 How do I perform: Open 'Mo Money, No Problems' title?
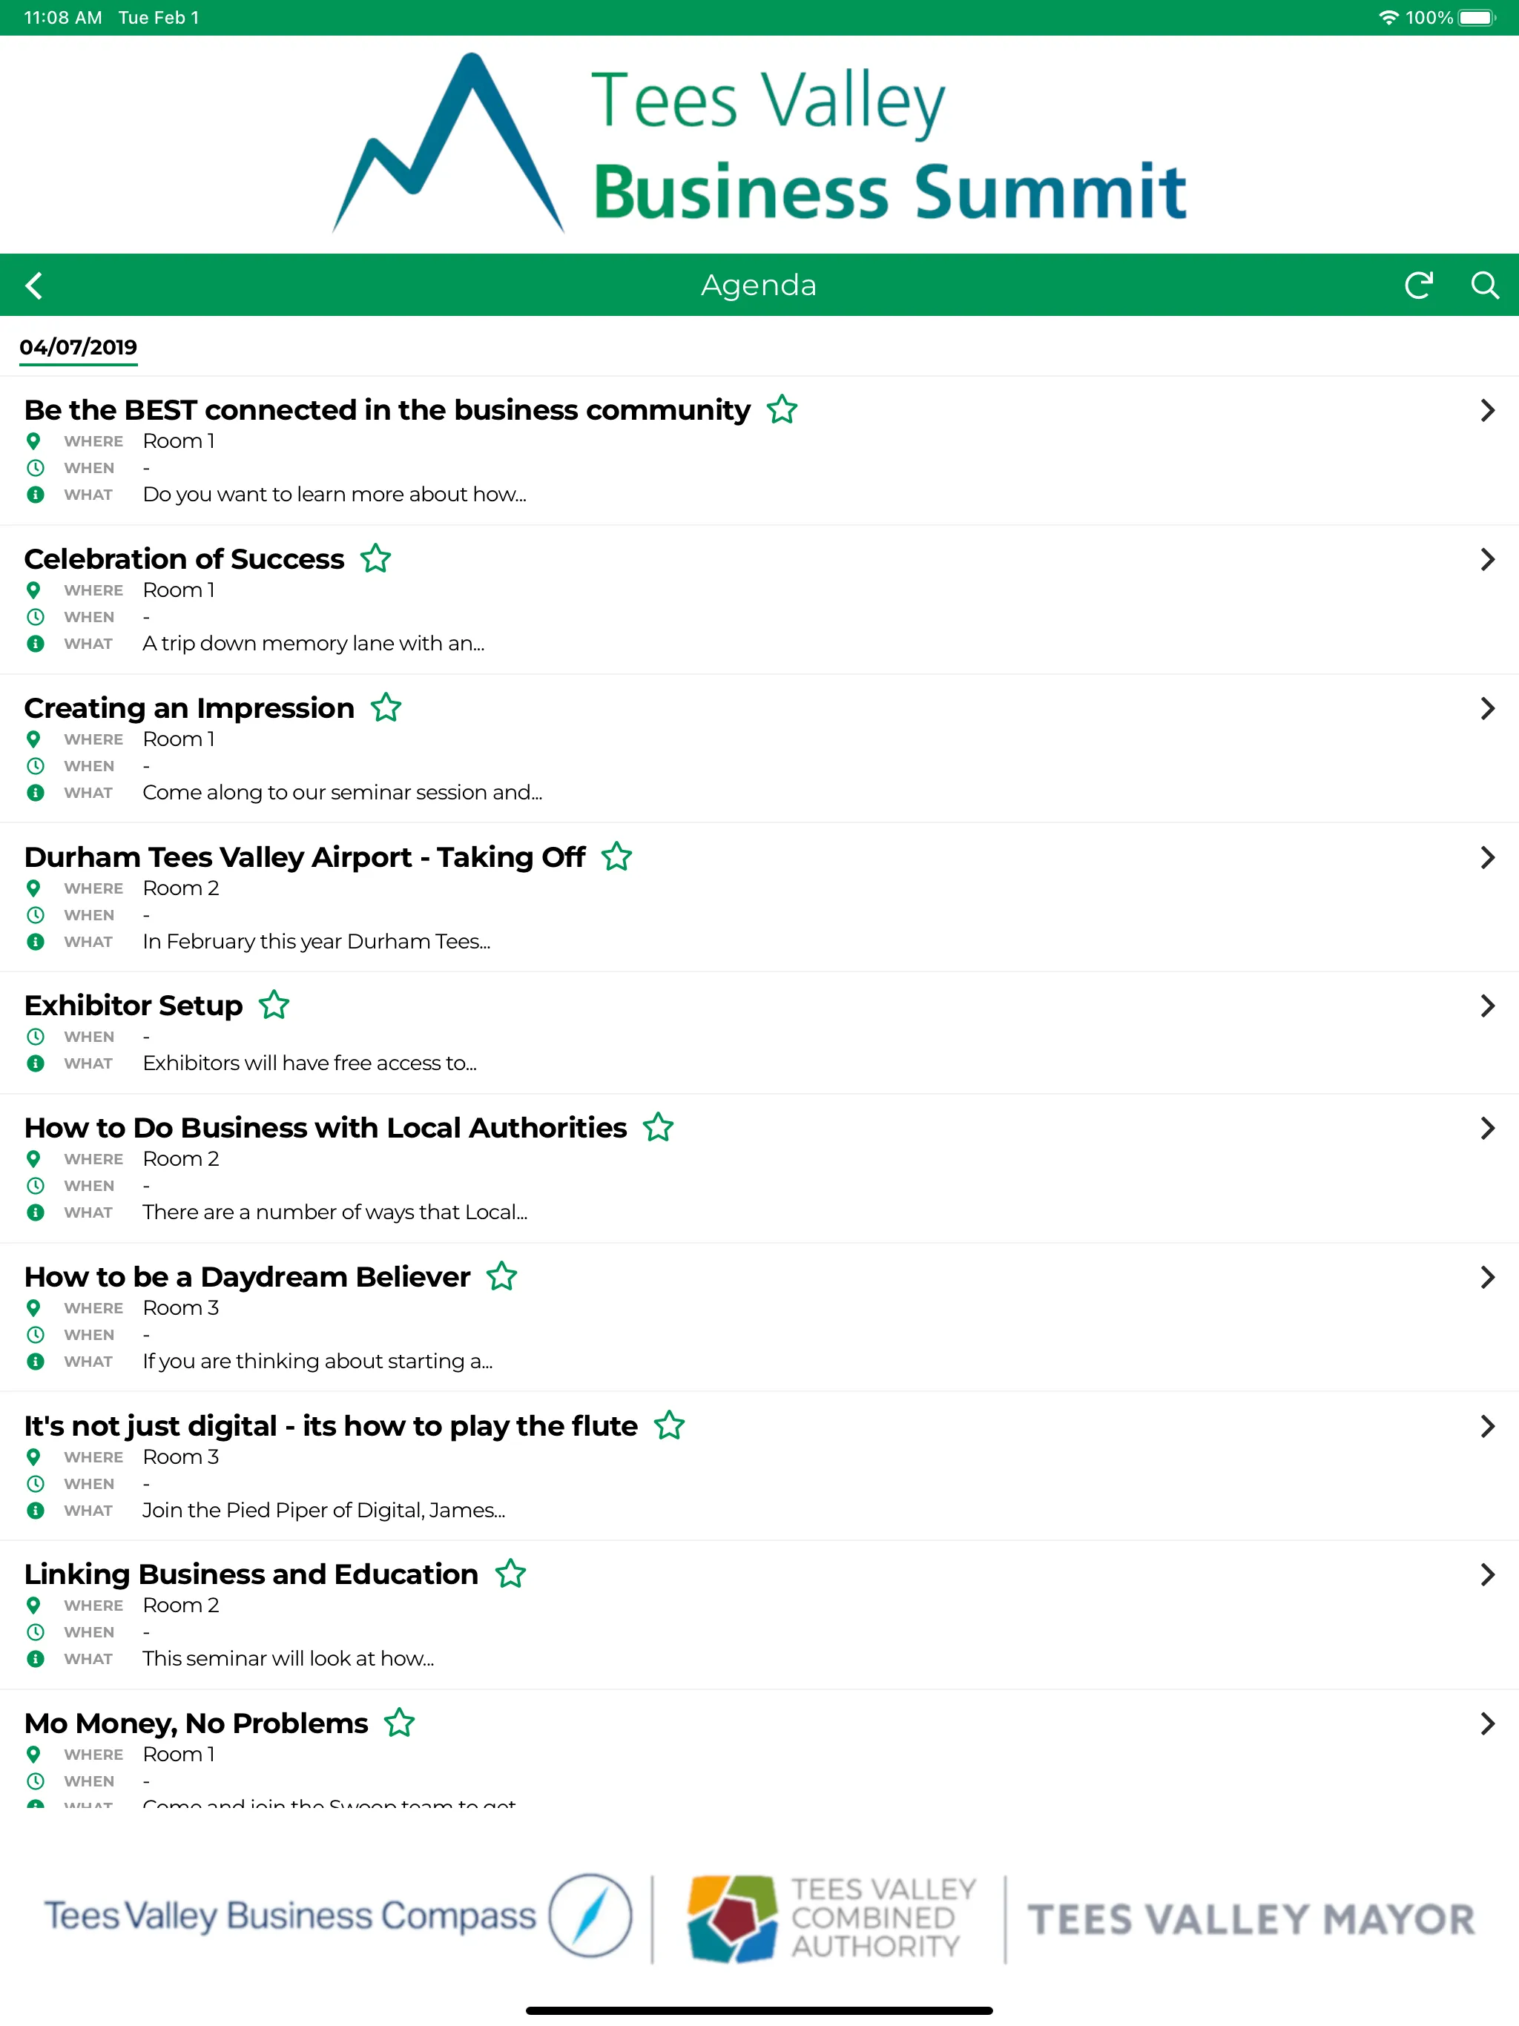pos(196,1723)
